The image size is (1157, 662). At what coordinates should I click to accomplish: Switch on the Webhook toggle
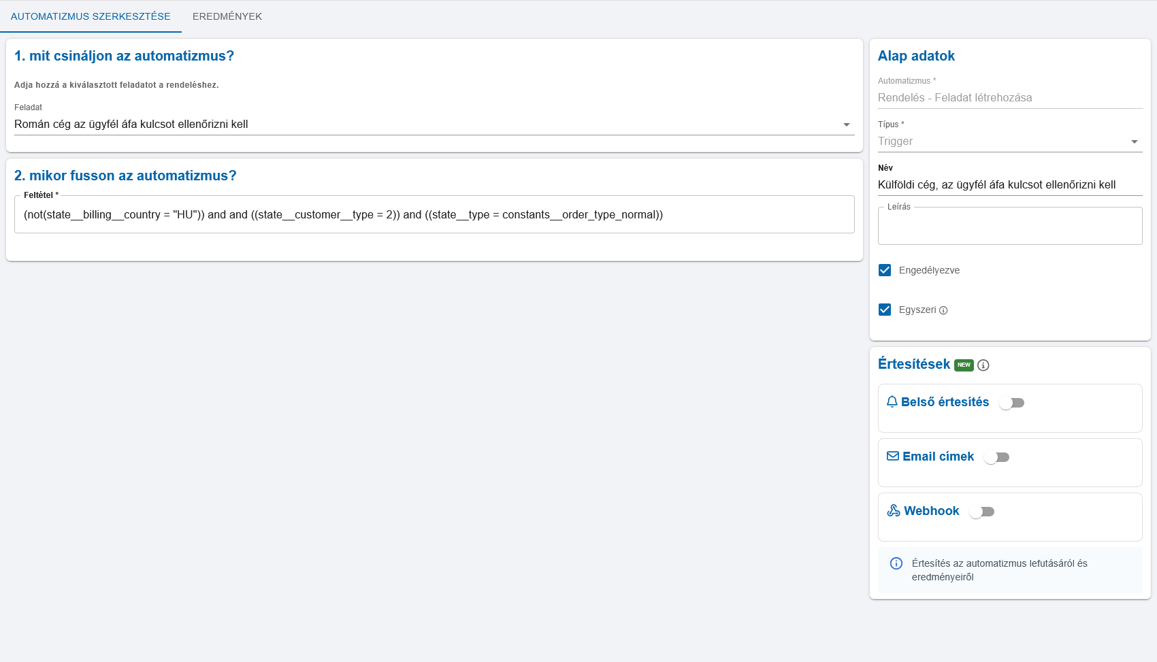pyautogui.click(x=982, y=512)
